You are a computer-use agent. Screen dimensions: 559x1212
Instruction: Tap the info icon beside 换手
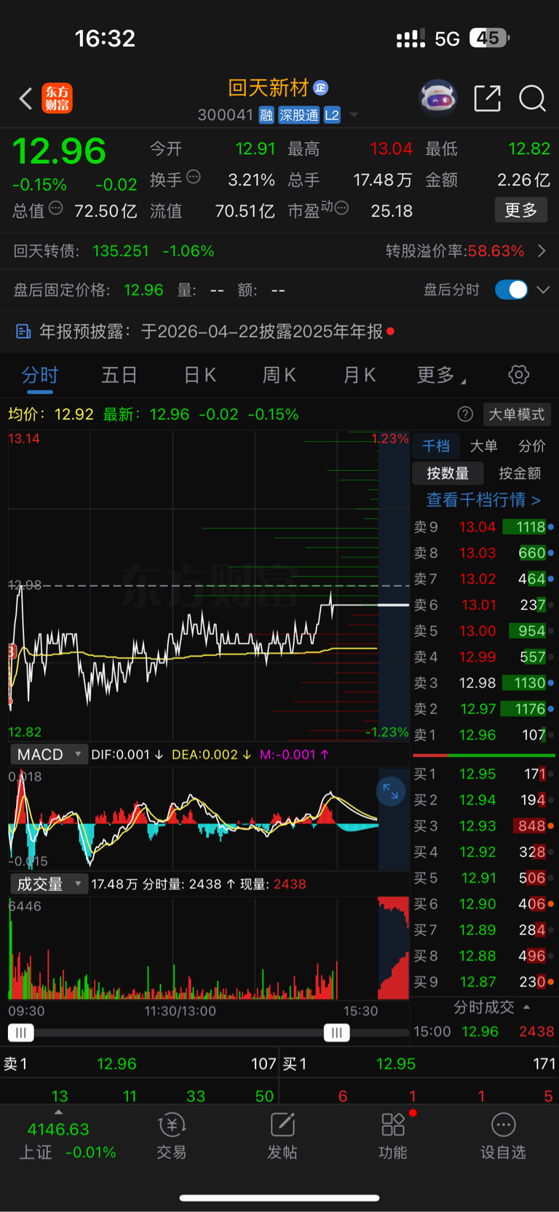click(194, 177)
